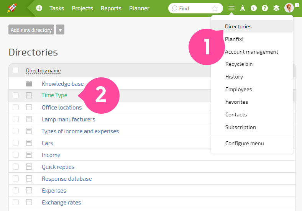Expand the arrow next to Add new directory
Image resolution: width=302 pixels, height=211 pixels.
[x=60, y=29]
